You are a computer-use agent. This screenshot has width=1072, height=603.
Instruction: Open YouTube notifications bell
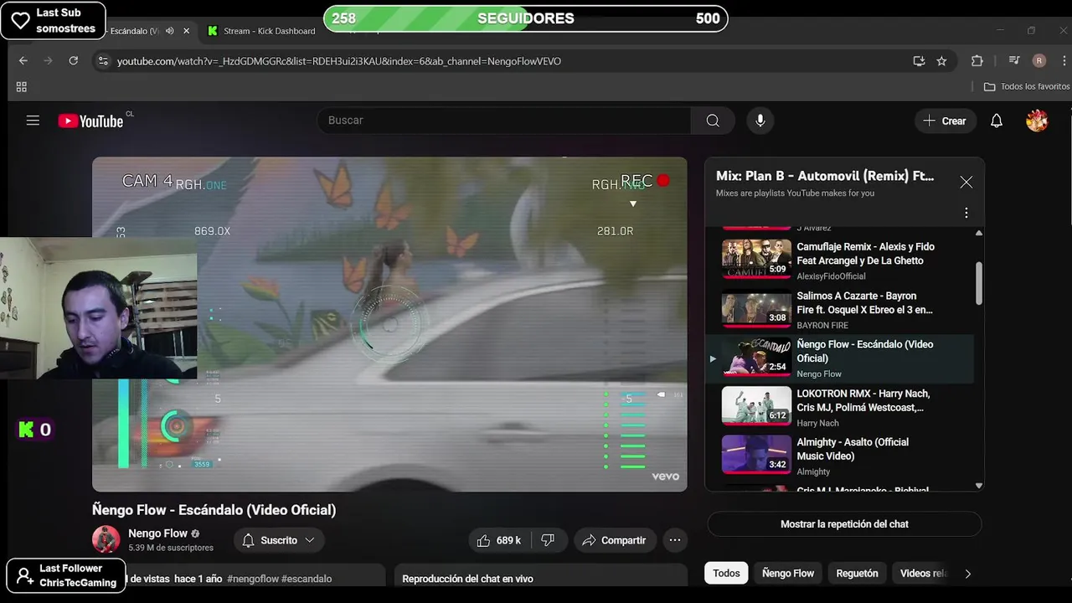pos(997,121)
